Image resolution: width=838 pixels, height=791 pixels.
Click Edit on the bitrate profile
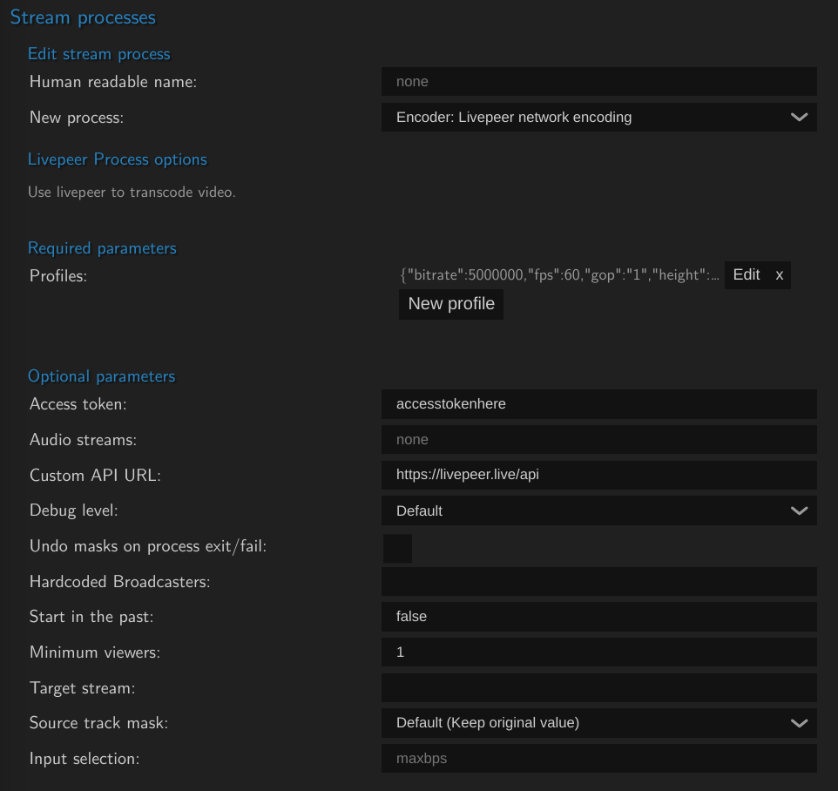746,274
